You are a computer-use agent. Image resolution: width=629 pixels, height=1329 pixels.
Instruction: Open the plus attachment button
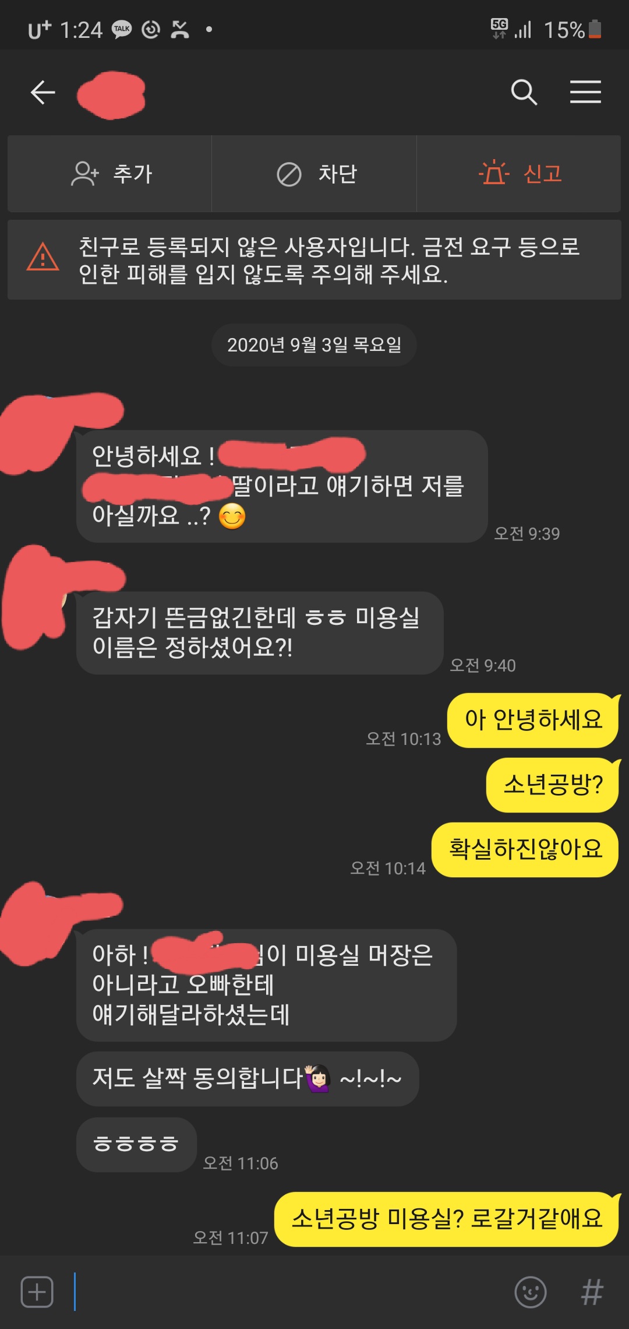pos(37,1292)
